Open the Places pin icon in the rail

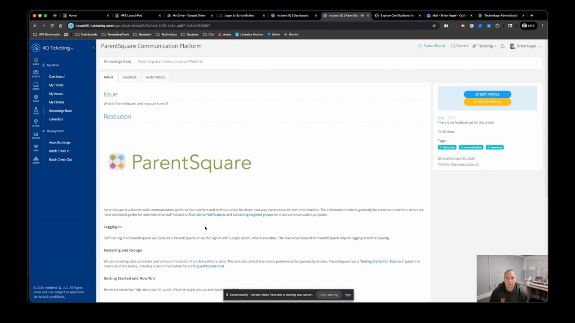click(36, 123)
